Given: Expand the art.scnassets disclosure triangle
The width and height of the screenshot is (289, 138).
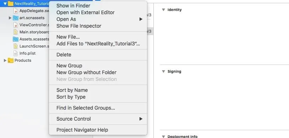Looking at the screenshot, I should pyautogui.click(x=10, y=18).
